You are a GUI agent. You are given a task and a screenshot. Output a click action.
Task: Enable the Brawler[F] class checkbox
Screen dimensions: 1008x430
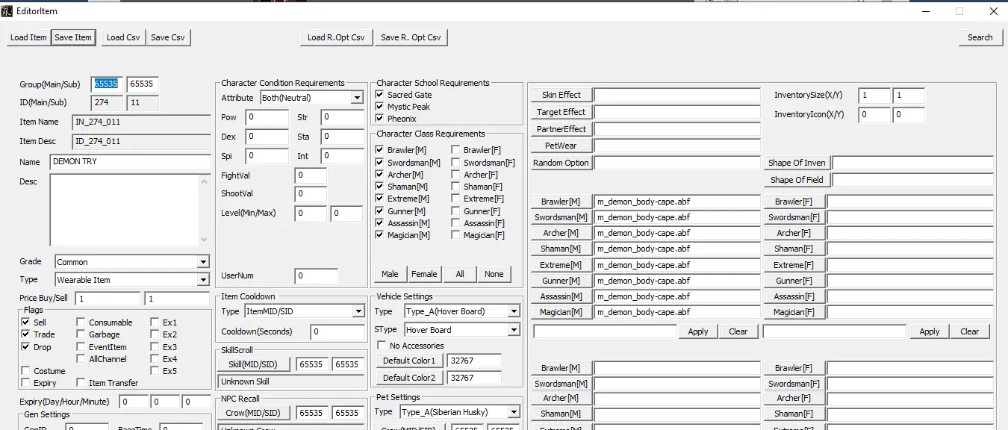(456, 150)
